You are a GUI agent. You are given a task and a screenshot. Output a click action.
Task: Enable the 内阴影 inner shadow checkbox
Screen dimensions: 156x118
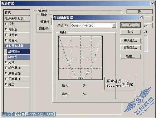pyautogui.click(x=6, y=30)
